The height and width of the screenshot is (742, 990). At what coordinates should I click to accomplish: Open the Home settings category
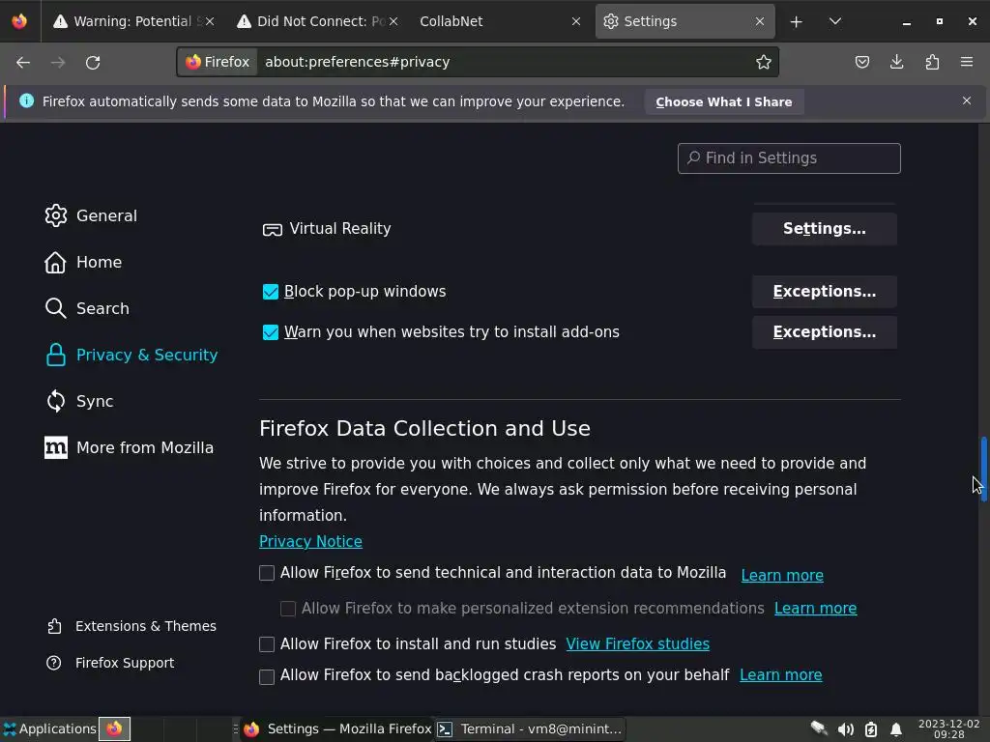click(83, 262)
